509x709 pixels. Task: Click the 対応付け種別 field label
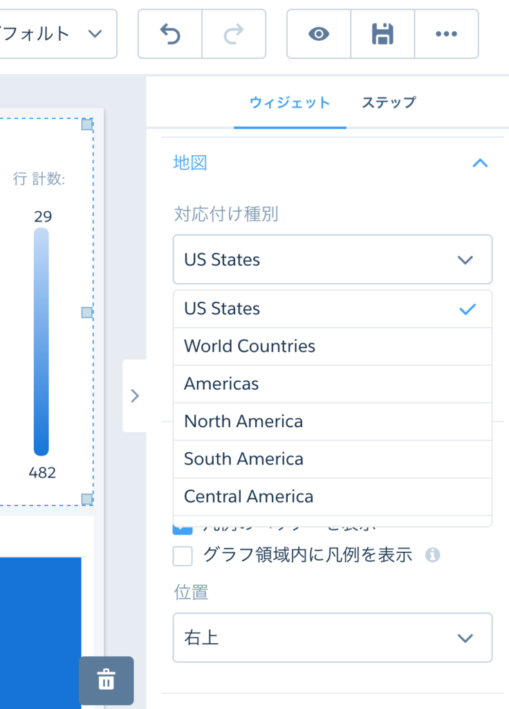tap(226, 214)
